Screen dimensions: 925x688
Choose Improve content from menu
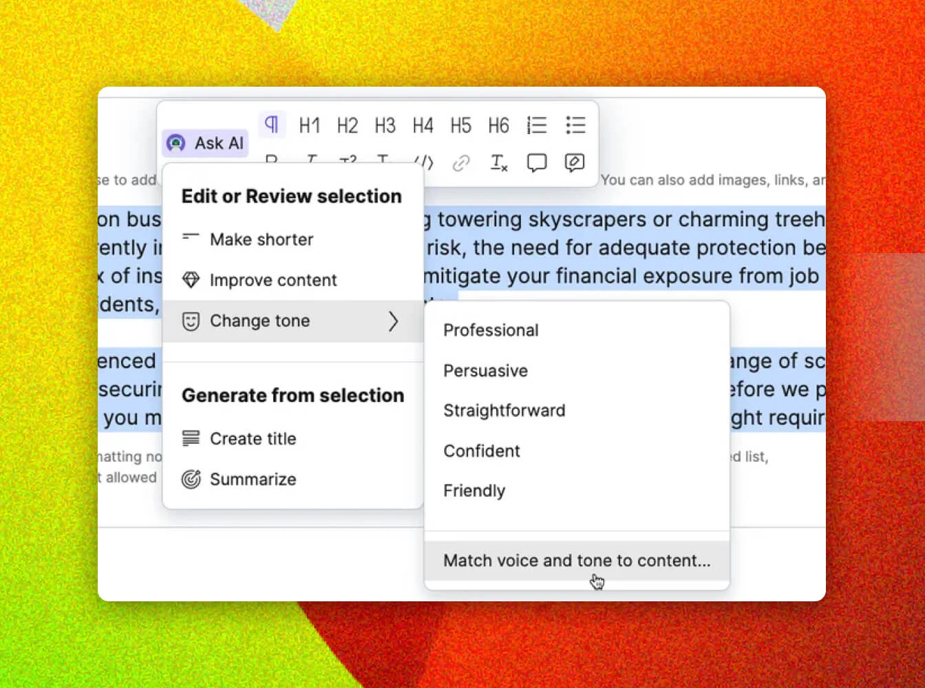273,280
